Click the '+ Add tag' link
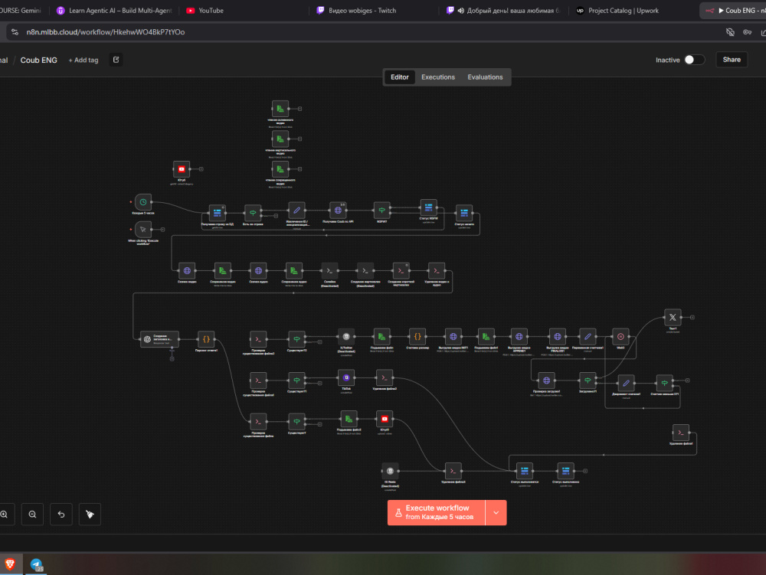Viewport: 766px width, 575px height. tap(83, 60)
